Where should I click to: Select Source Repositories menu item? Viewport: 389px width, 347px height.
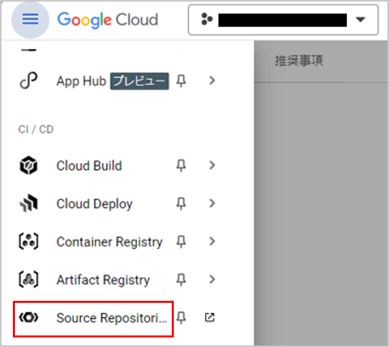click(93, 319)
